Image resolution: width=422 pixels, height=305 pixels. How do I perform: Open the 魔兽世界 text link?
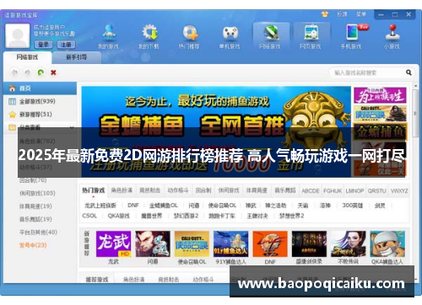pyautogui.click(x=152, y=216)
